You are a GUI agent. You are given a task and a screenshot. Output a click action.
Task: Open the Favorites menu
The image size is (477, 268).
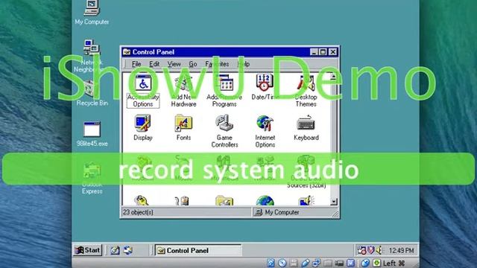tap(217, 64)
